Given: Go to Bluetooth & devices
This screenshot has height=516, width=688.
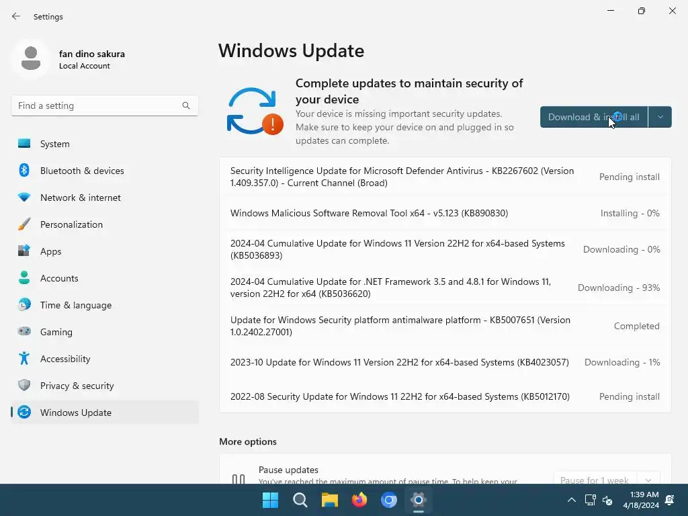Looking at the screenshot, I should coord(105,170).
